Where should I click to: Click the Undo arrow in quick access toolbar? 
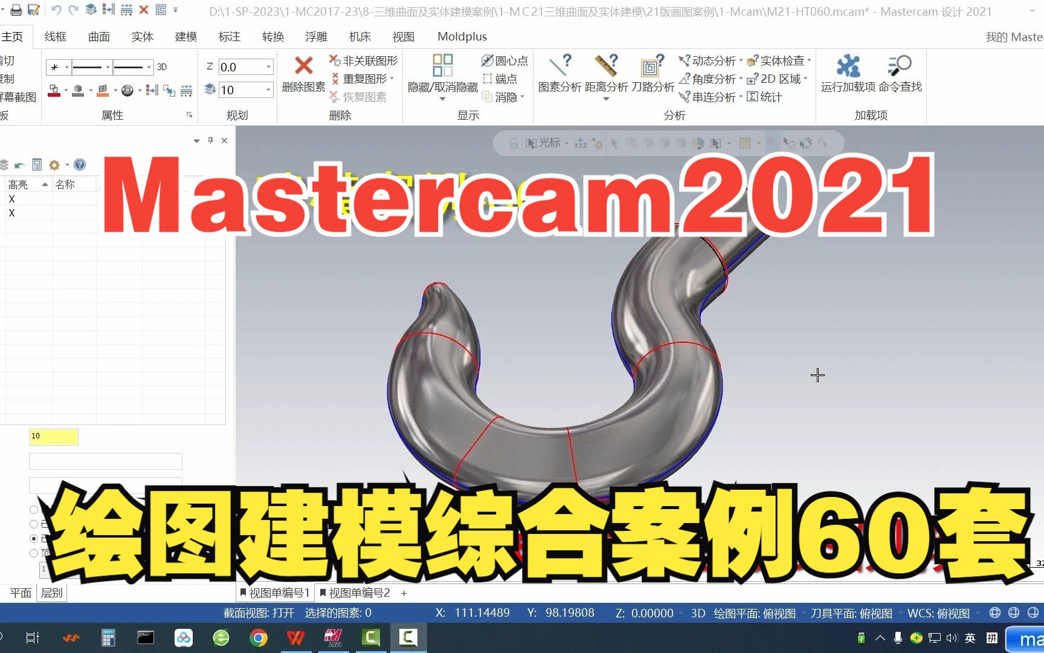pos(56,10)
